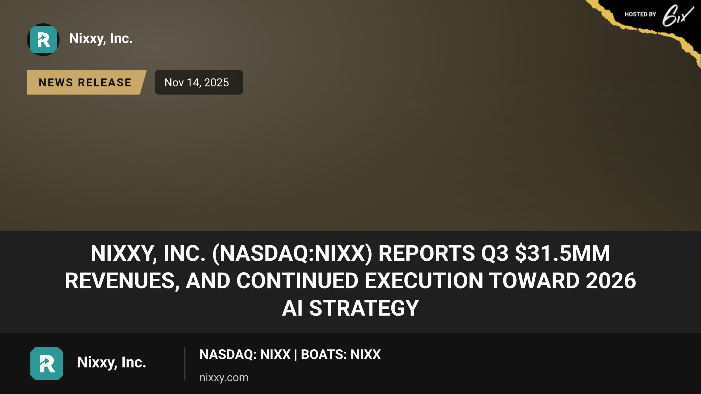Visit the nixxy.com website link
The image size is (701, 394).
pyautogui.click(x=224, y=378)
